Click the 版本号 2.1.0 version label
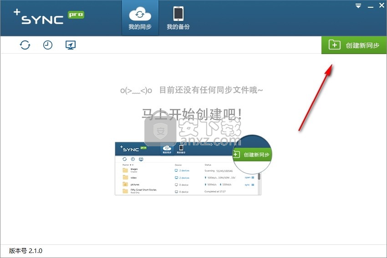Viewport: 387px width, 258px height. [26, 251]
